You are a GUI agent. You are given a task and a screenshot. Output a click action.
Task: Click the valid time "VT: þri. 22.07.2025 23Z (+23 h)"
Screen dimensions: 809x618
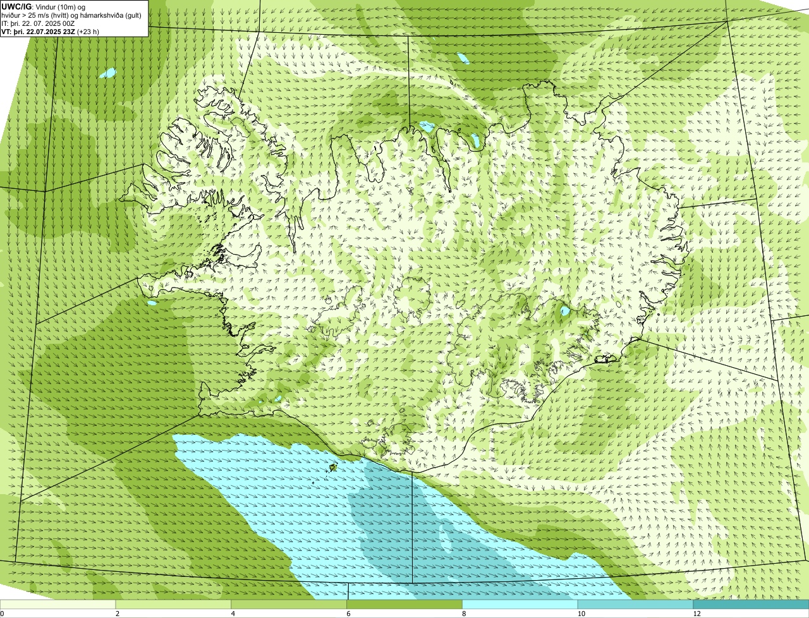[x=51, y=31]
